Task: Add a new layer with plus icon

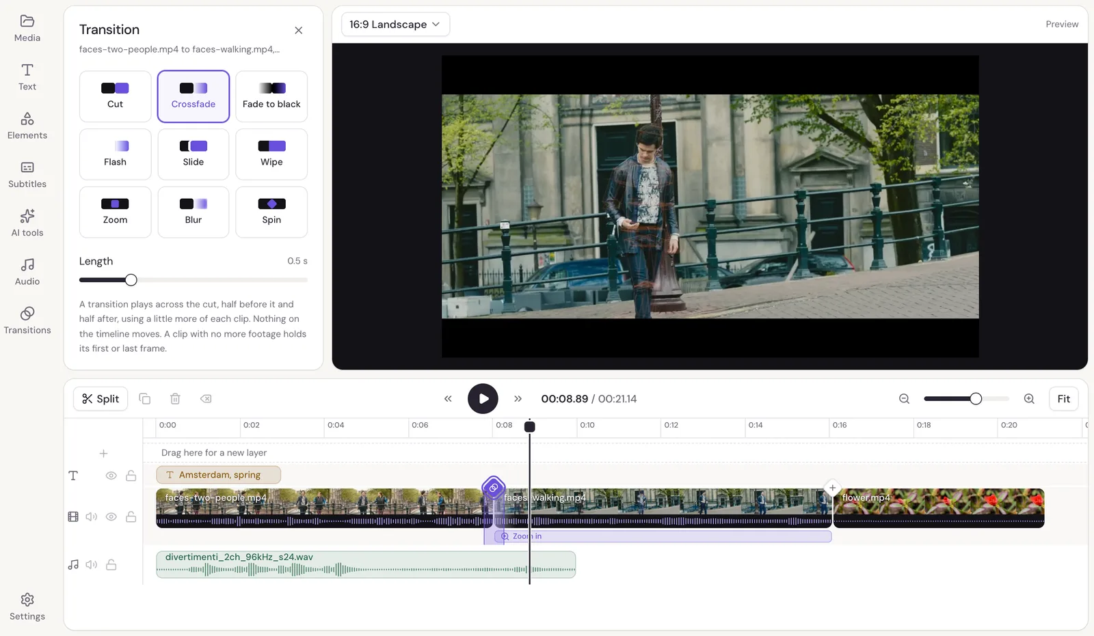Action: pyautogui.click(x=103, y=454)
